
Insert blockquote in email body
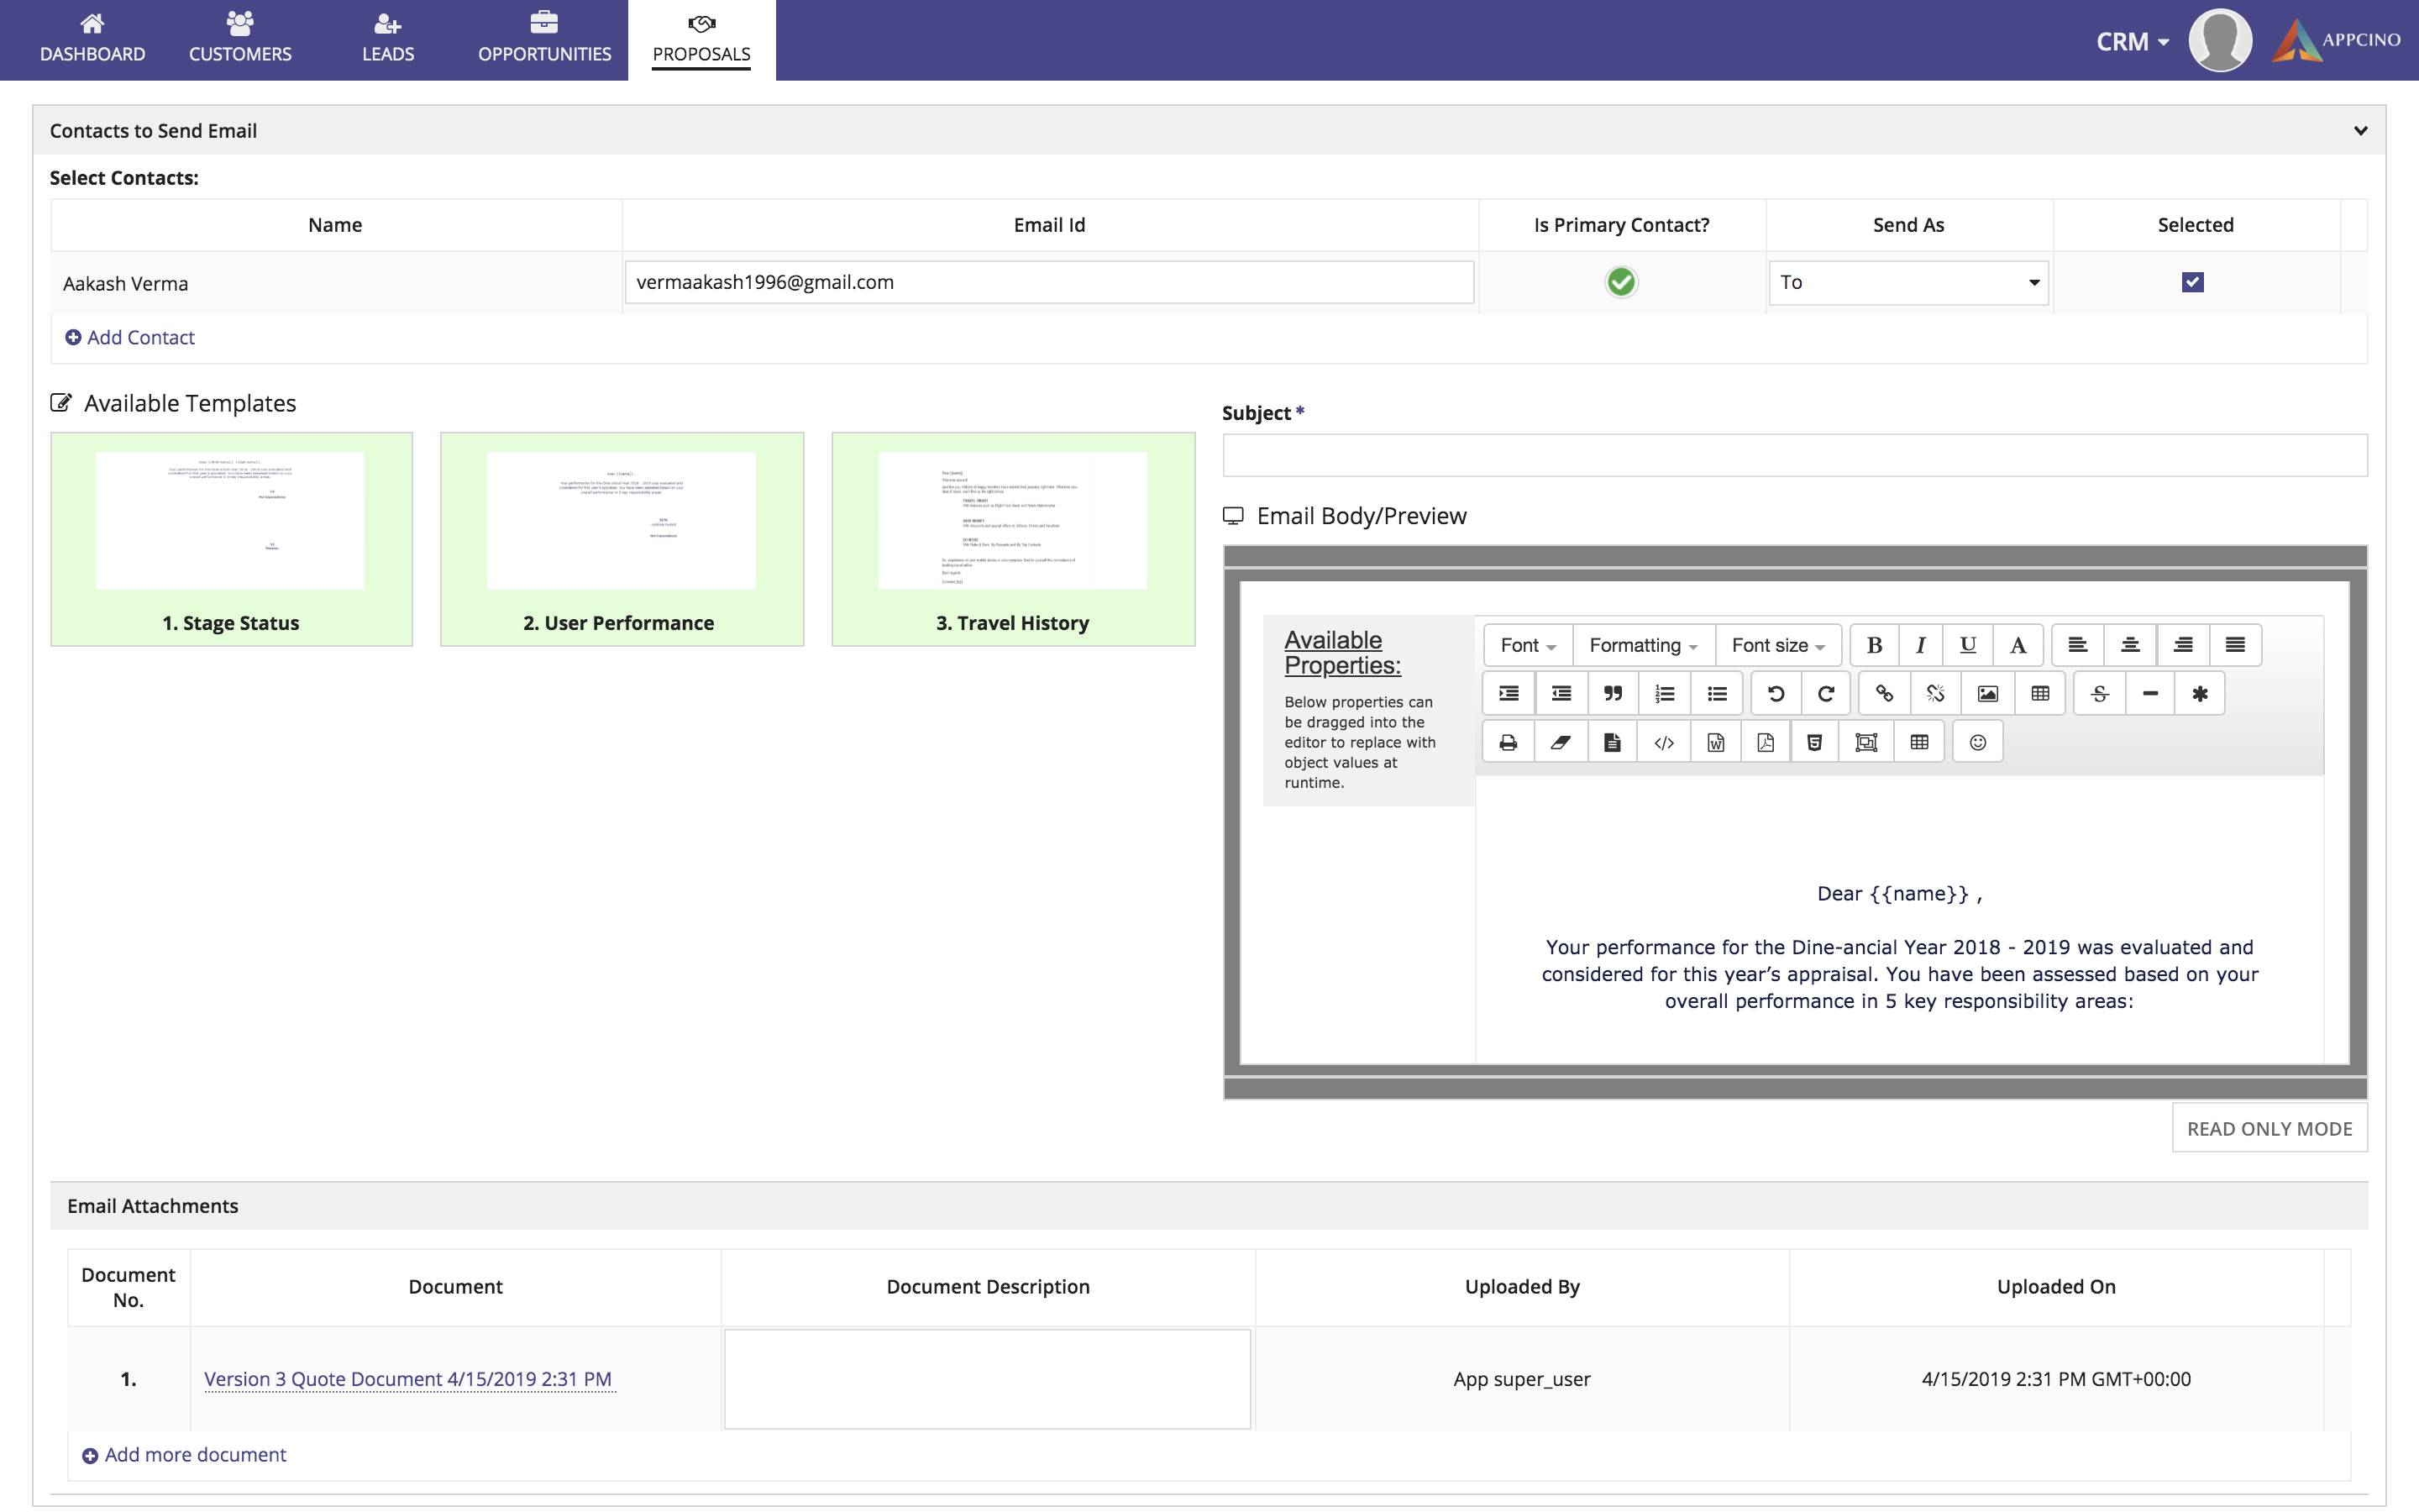1613,693
